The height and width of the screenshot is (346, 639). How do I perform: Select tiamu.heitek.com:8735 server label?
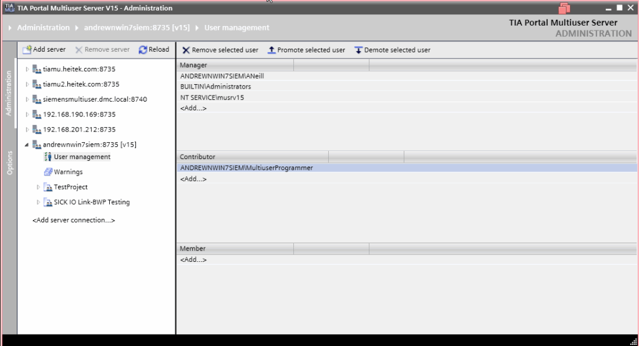(x=79, y=69)
